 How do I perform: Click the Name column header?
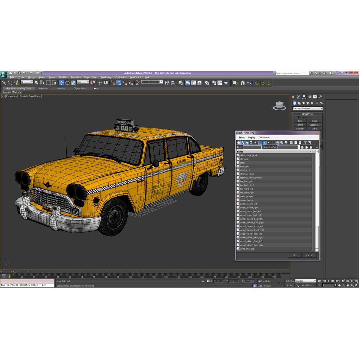coord(274,152)
